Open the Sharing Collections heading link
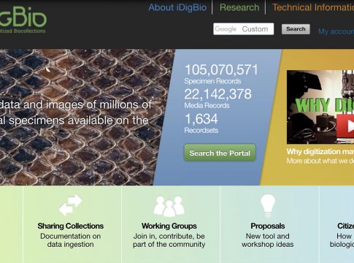Viewport: 354px width, 263px height. (71, 226)
